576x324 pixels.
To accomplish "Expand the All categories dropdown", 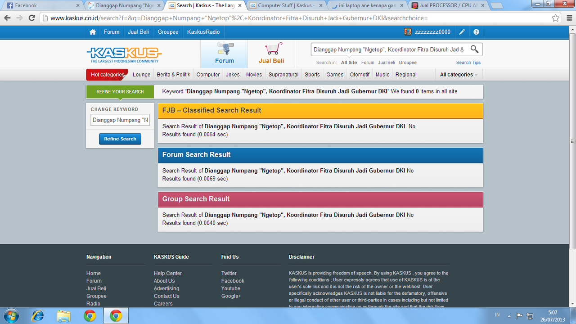I will (x=459, y=75).
